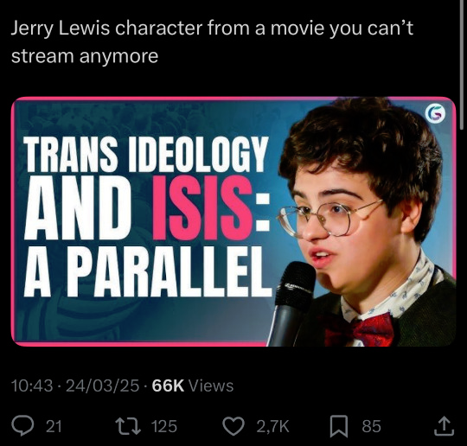467x446 pixels.
Task: Share the post via upload arrow icon
Action: coord(444,426)
